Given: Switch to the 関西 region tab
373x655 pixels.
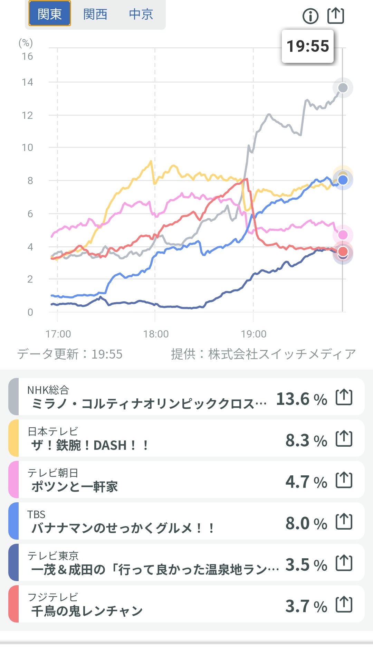Looking at the screenshot, I should (95, 15).
